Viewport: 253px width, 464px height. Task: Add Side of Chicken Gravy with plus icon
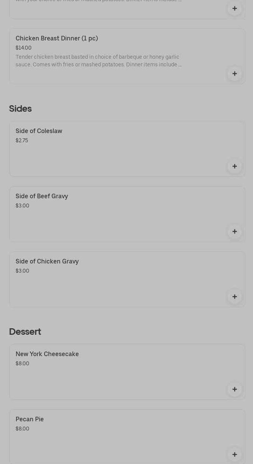(x=234, y=297)
